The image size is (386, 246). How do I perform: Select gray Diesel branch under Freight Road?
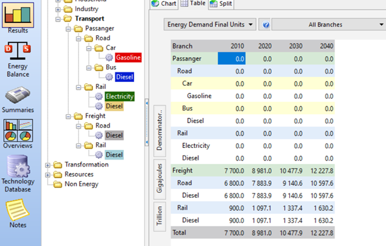pyautogui.click(x=114, y=135)
